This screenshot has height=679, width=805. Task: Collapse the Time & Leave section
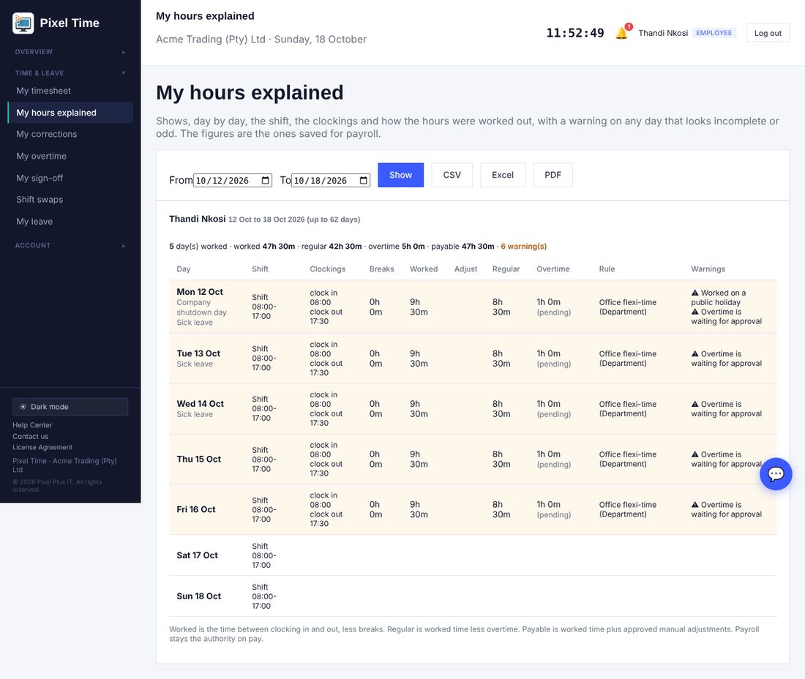coord(70,73)
